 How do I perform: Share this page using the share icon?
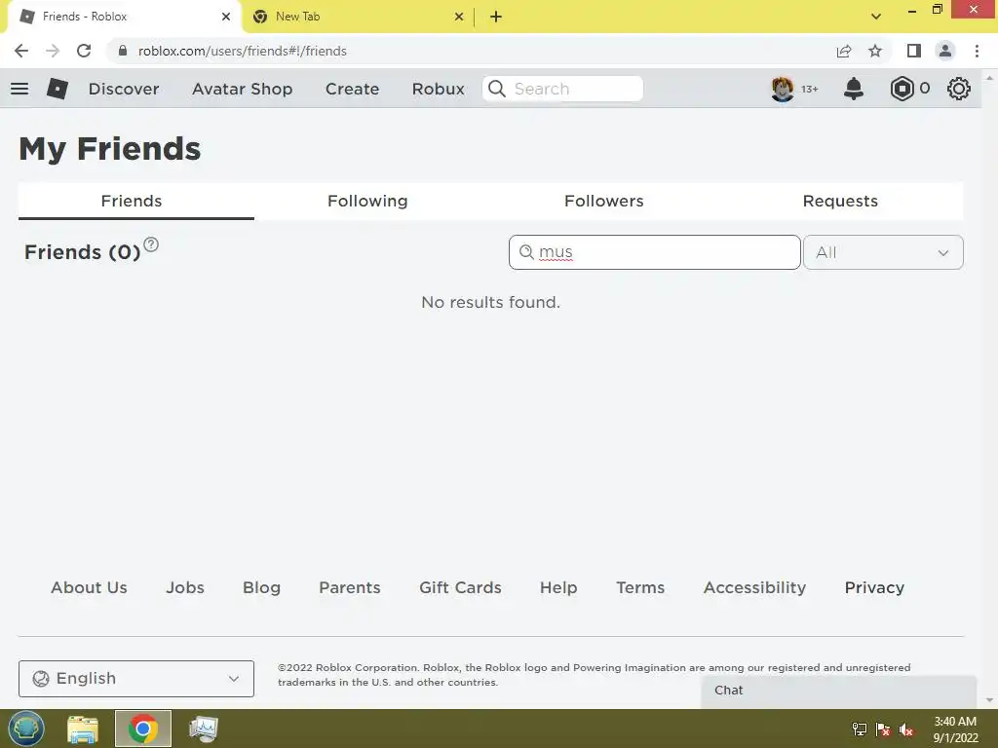(x=844, y=51)
